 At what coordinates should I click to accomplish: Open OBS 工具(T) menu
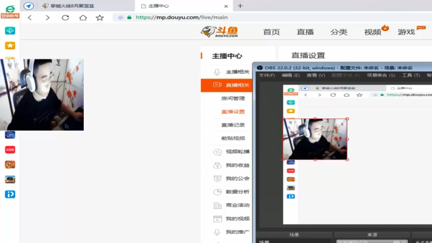411,75
